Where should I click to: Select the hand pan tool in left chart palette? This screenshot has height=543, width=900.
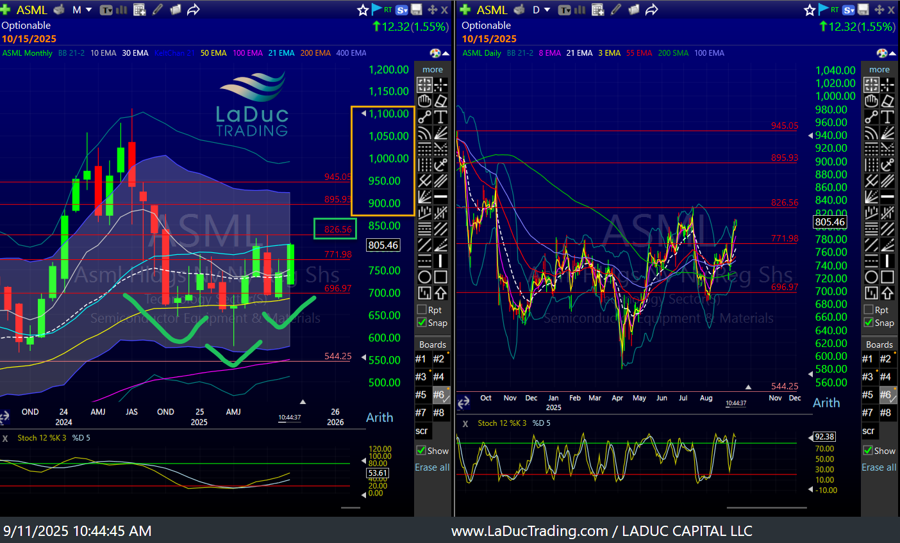(424, 101)
